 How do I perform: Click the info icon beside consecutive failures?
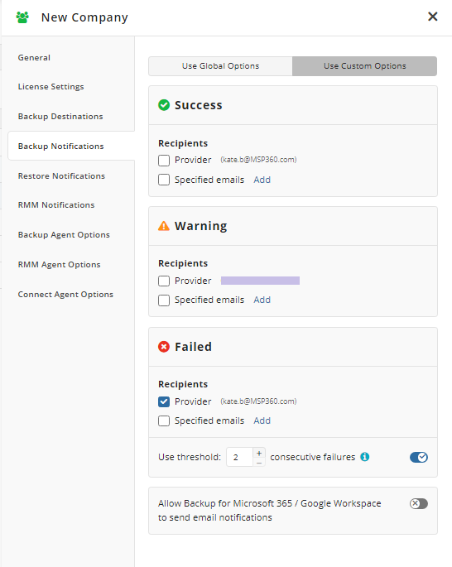pos(365,457)
